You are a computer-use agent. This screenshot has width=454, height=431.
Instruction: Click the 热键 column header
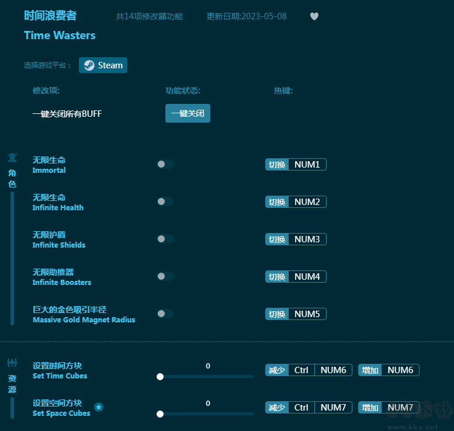point(283,91)
